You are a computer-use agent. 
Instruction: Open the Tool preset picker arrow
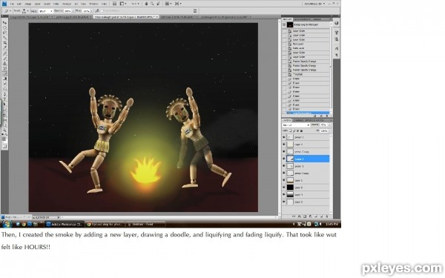[x=10, y=11]
